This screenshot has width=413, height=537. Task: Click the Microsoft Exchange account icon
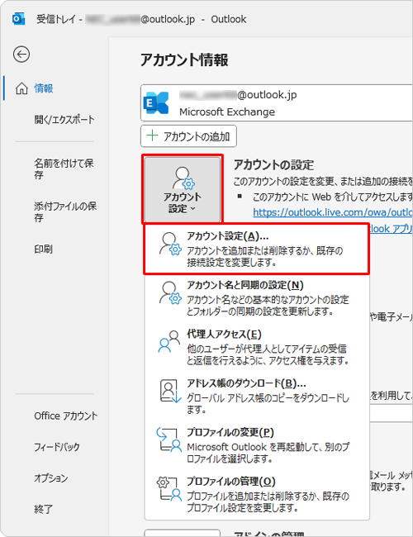click(x=156, y=102)
